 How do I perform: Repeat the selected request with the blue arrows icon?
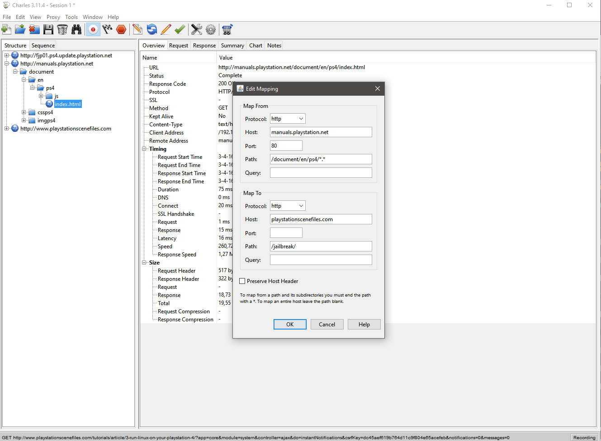[152, 30]
